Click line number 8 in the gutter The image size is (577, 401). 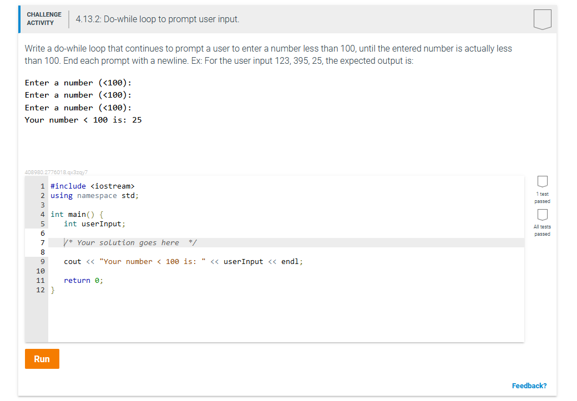pyautogui.click(x=43, y=252)
